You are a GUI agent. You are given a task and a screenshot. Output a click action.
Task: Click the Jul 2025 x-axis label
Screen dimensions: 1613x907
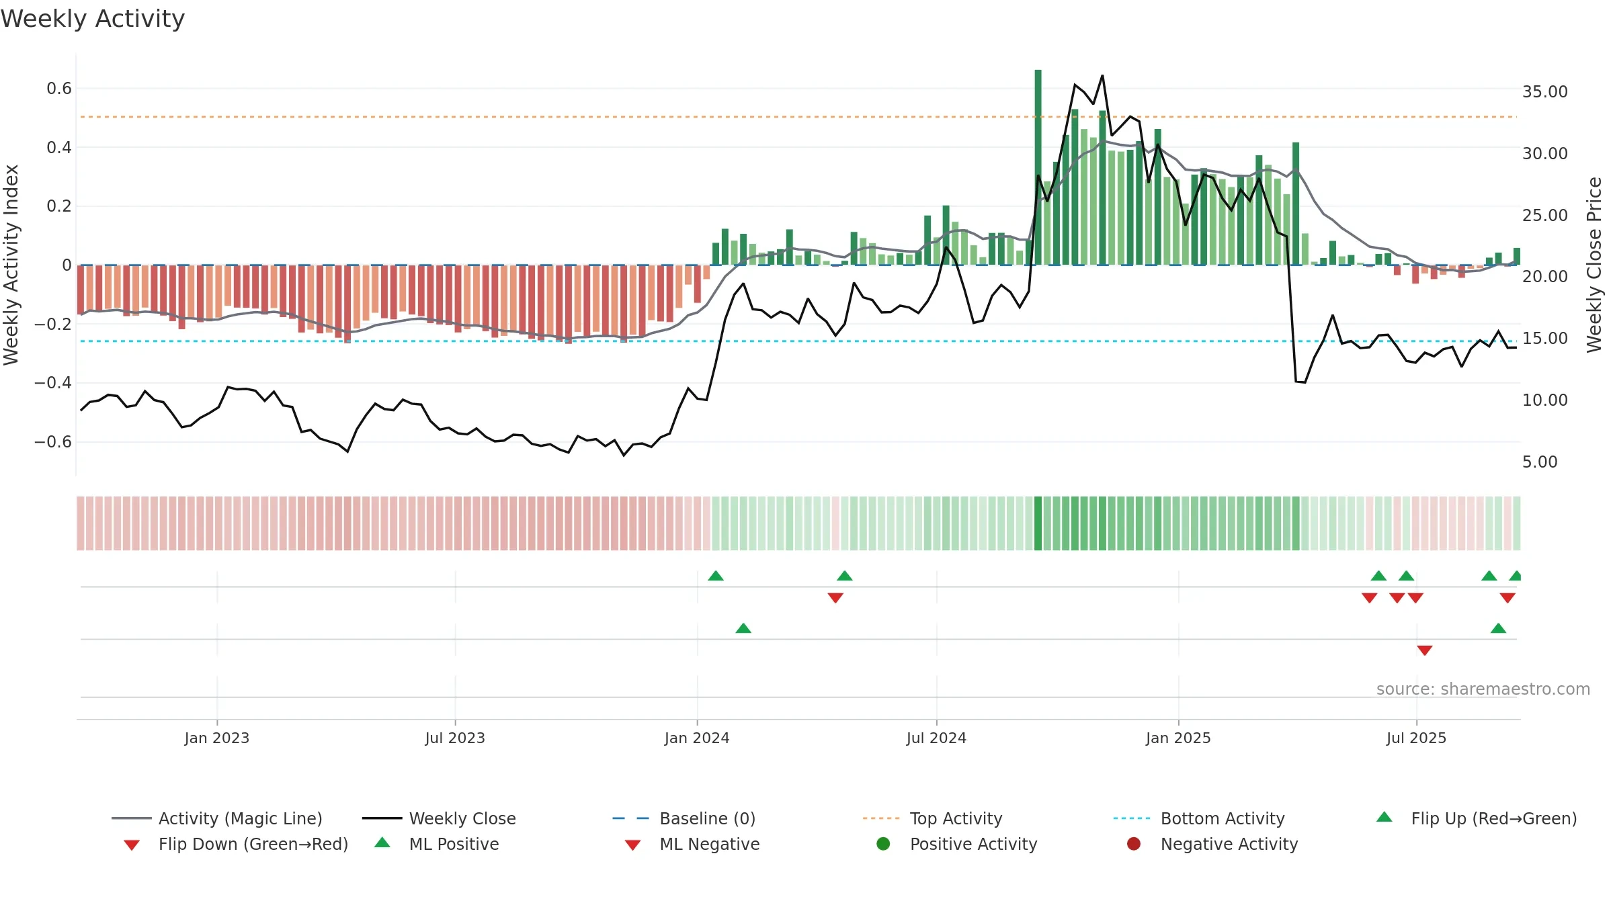coord(1416,738)
